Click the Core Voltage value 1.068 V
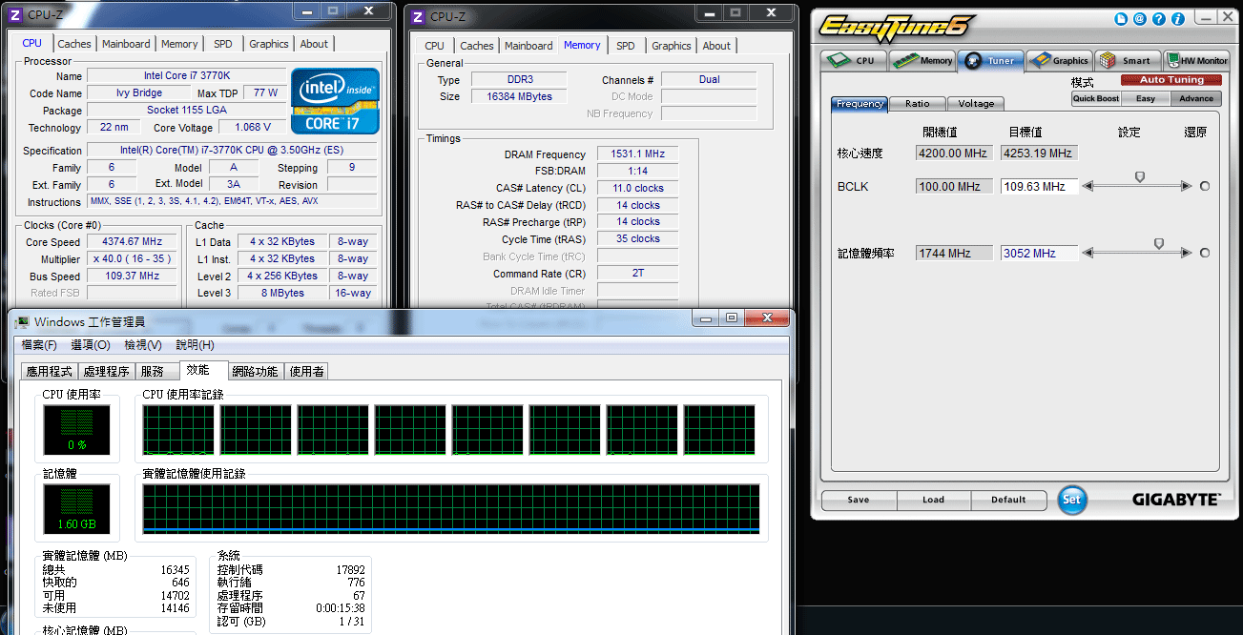The image size is (1243, 635). (x=253, y=128)
